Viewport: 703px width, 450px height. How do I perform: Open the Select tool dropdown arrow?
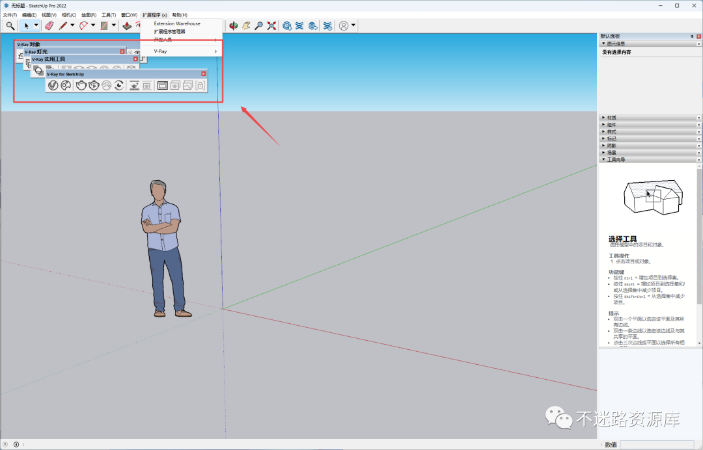coord(36,25)
